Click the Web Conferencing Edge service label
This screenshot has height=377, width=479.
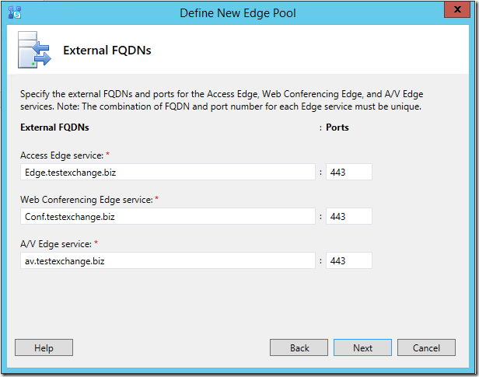[86, 200]
